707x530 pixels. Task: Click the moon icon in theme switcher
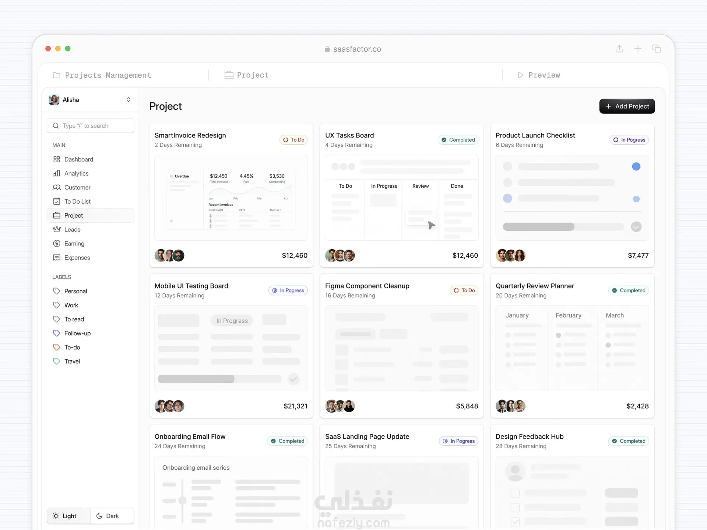[99, 516]
